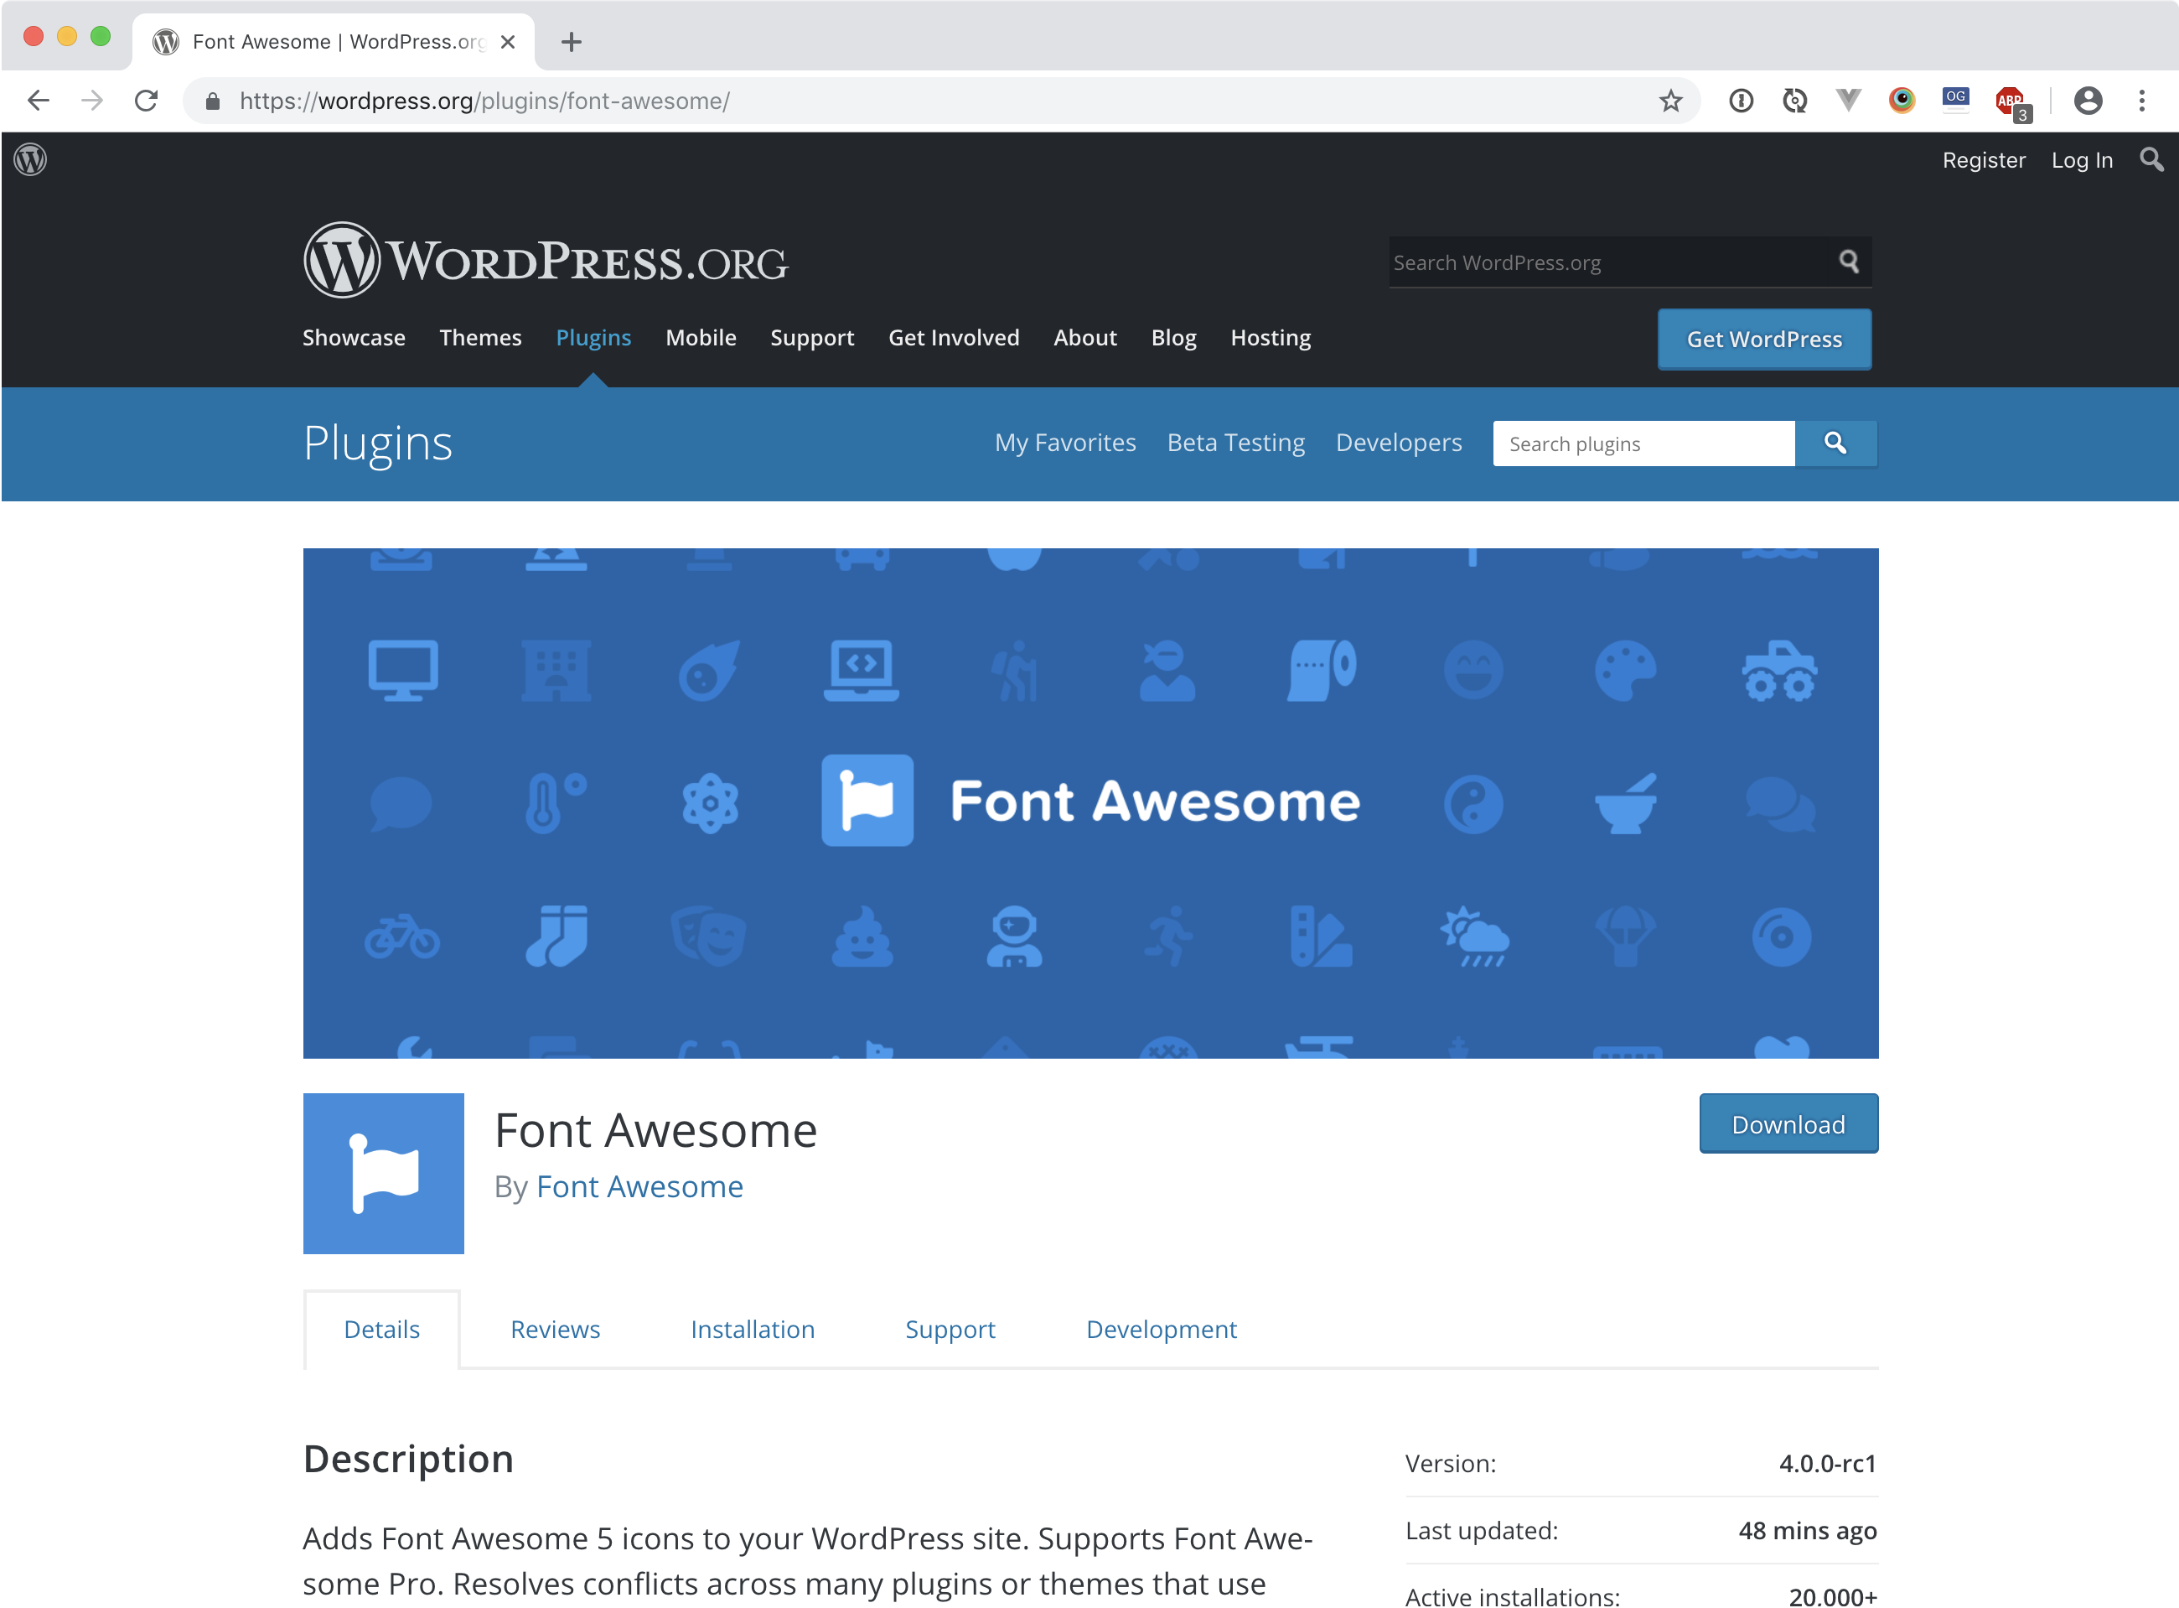Expand the Support tab on plugin page
The image size is (2179, 1608).
[949, 1329]
